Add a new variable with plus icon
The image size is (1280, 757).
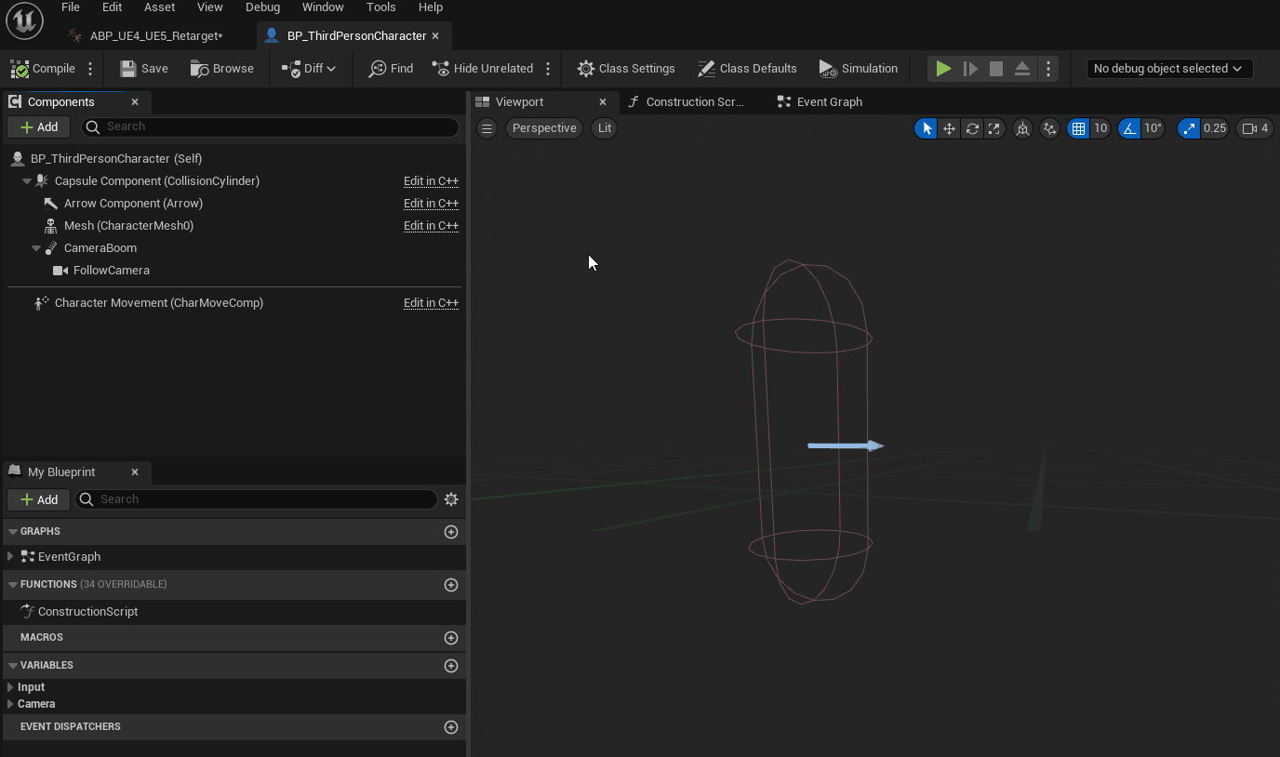(451, 666)
